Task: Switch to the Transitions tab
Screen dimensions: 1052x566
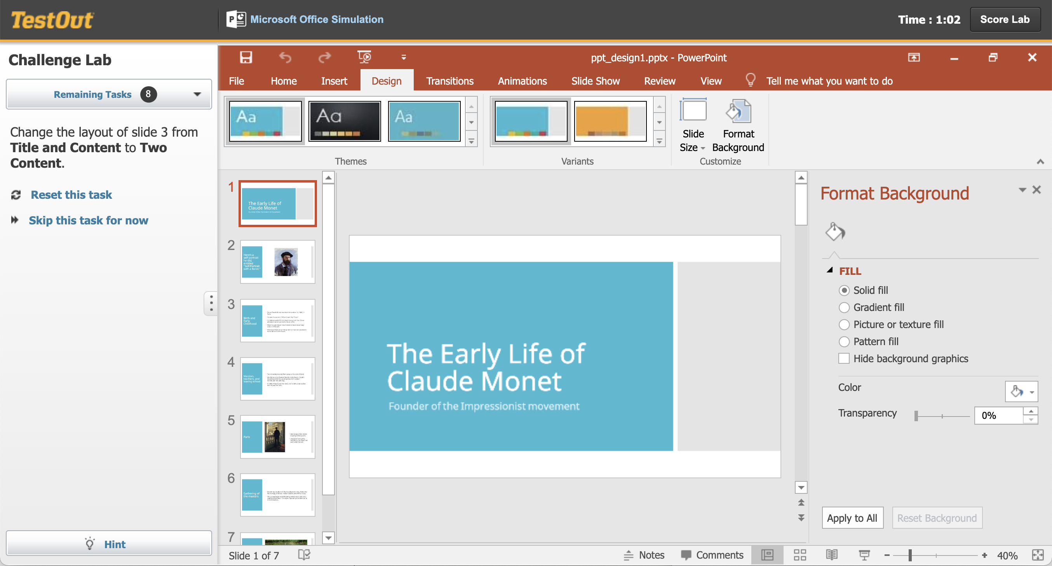Action: coord(449,80)
